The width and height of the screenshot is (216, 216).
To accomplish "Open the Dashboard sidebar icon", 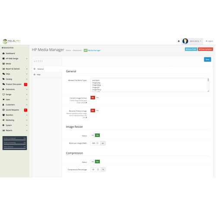I will point(3,54).
